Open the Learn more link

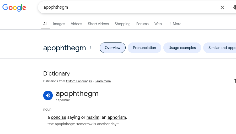(103, 81)
